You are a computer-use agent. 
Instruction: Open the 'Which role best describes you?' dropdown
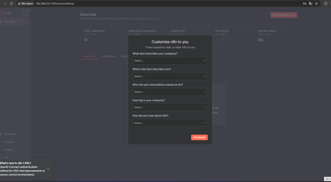click(170, 76)
